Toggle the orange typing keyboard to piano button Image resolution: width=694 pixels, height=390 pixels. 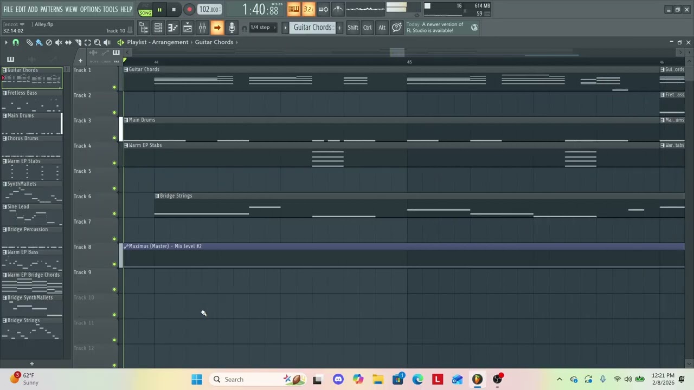pos(293,9)
